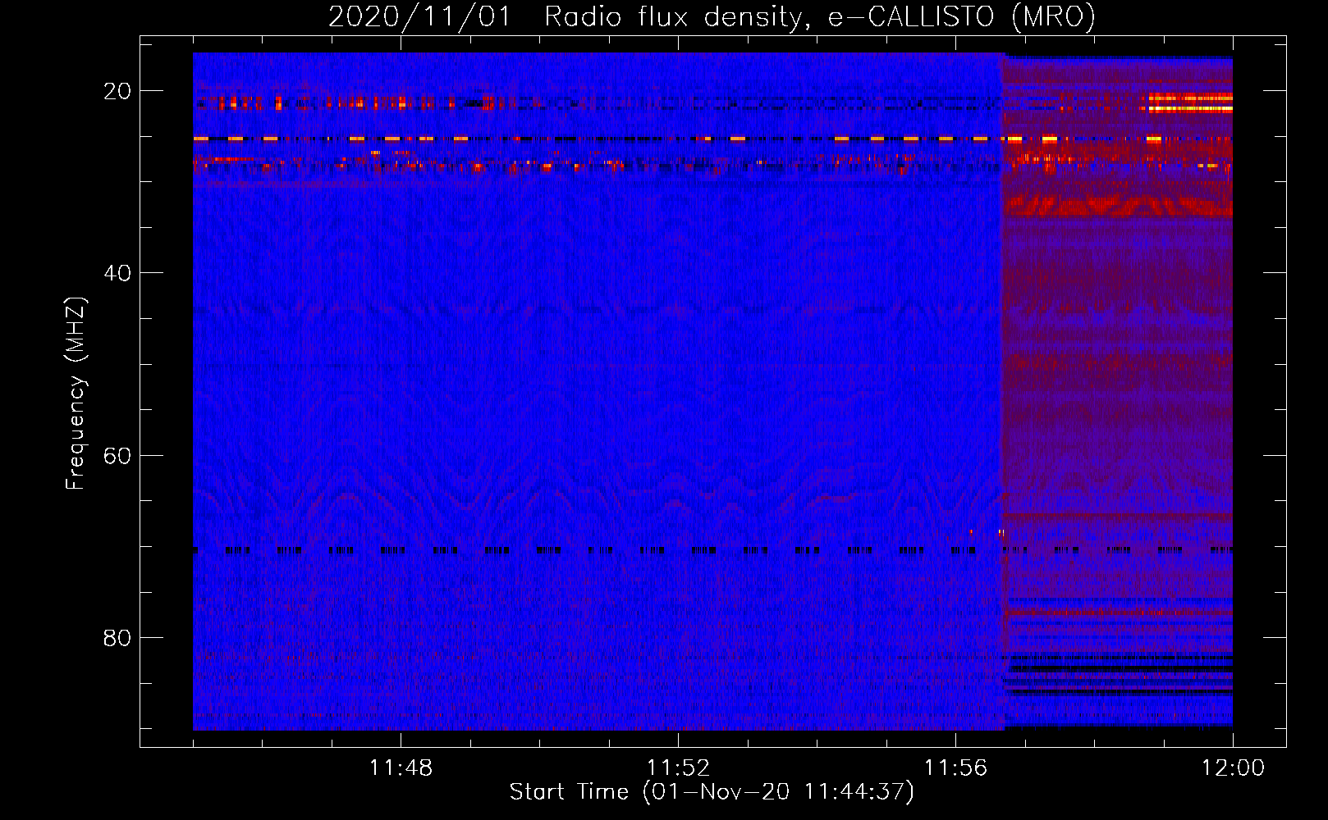Image resolution: width=1328 pixels, height=820 pixels.
Task: Click the plot title "2020/11/01 Radio flux density, e-CALLISTO (MRO)"
Action: (x=712, y=17)
